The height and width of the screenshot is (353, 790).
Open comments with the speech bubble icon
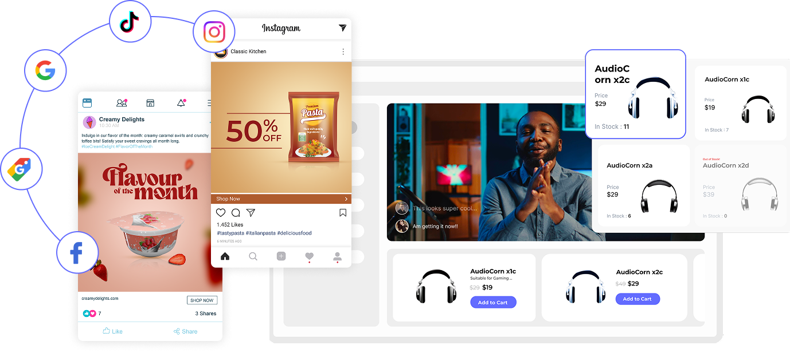[x=236, y=213]
